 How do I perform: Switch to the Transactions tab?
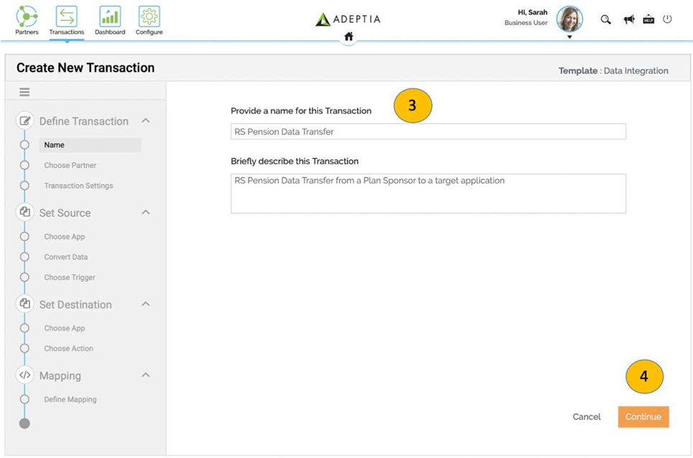tap(67, 20)
